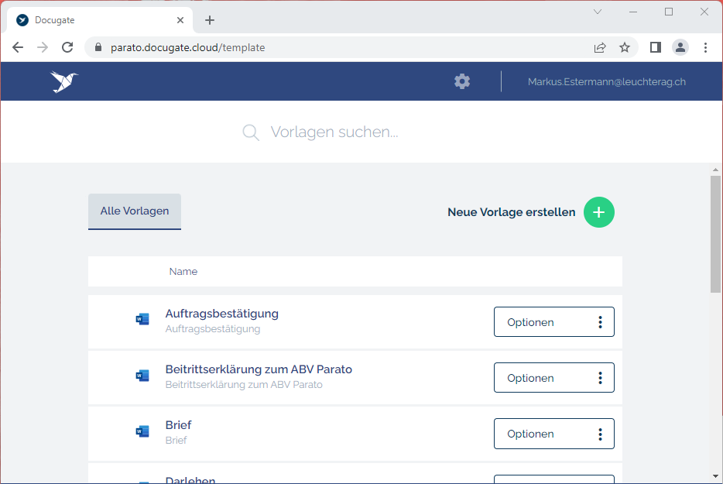Screen dimensions: 723x484
Task: Select the Alle Vorlagen tab
Action: (x=135, y=211)
